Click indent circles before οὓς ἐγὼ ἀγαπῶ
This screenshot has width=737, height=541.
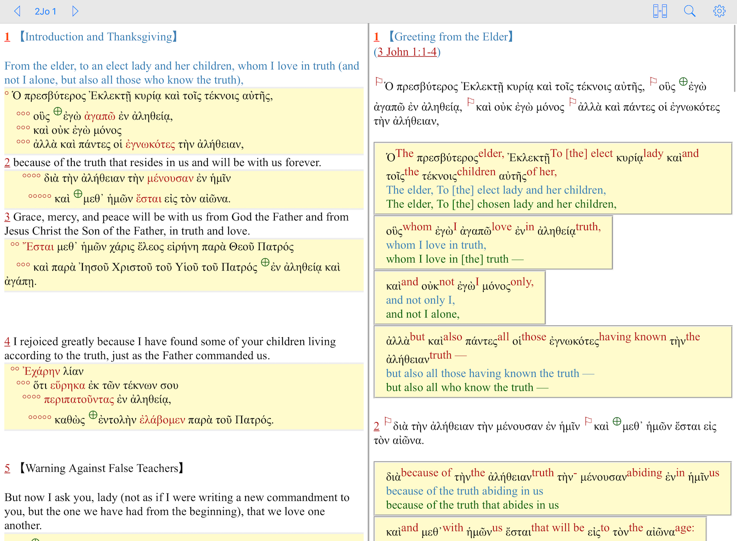click(x=23, y=114)
